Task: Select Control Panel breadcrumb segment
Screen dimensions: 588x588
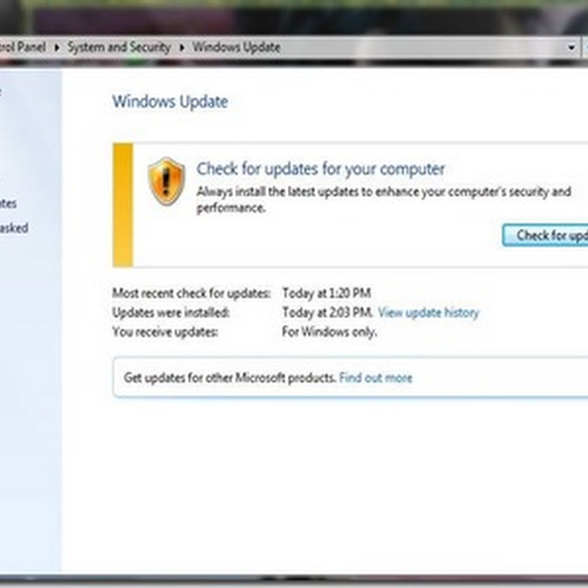Action: tap(23, 47)
